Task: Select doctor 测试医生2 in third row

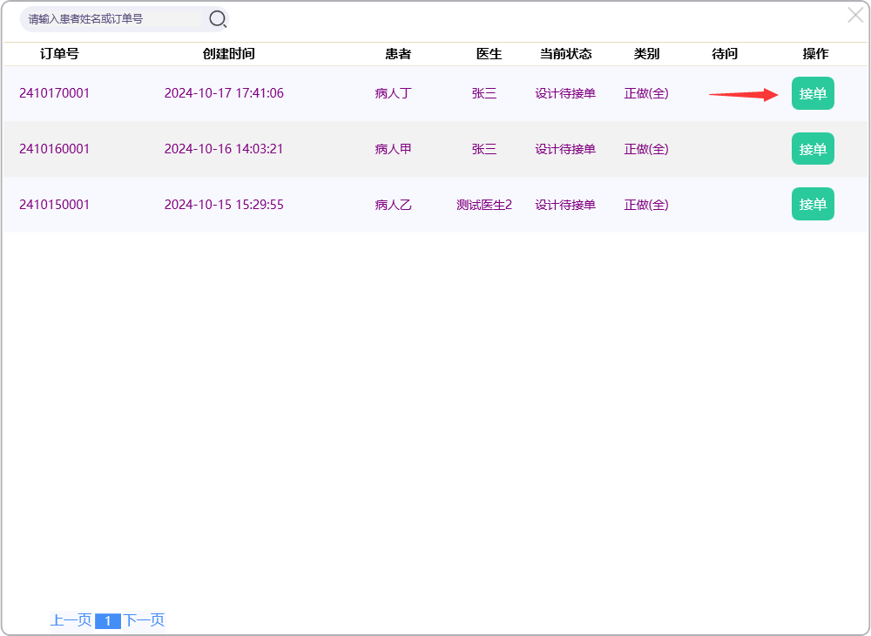Action: [483, 205]
